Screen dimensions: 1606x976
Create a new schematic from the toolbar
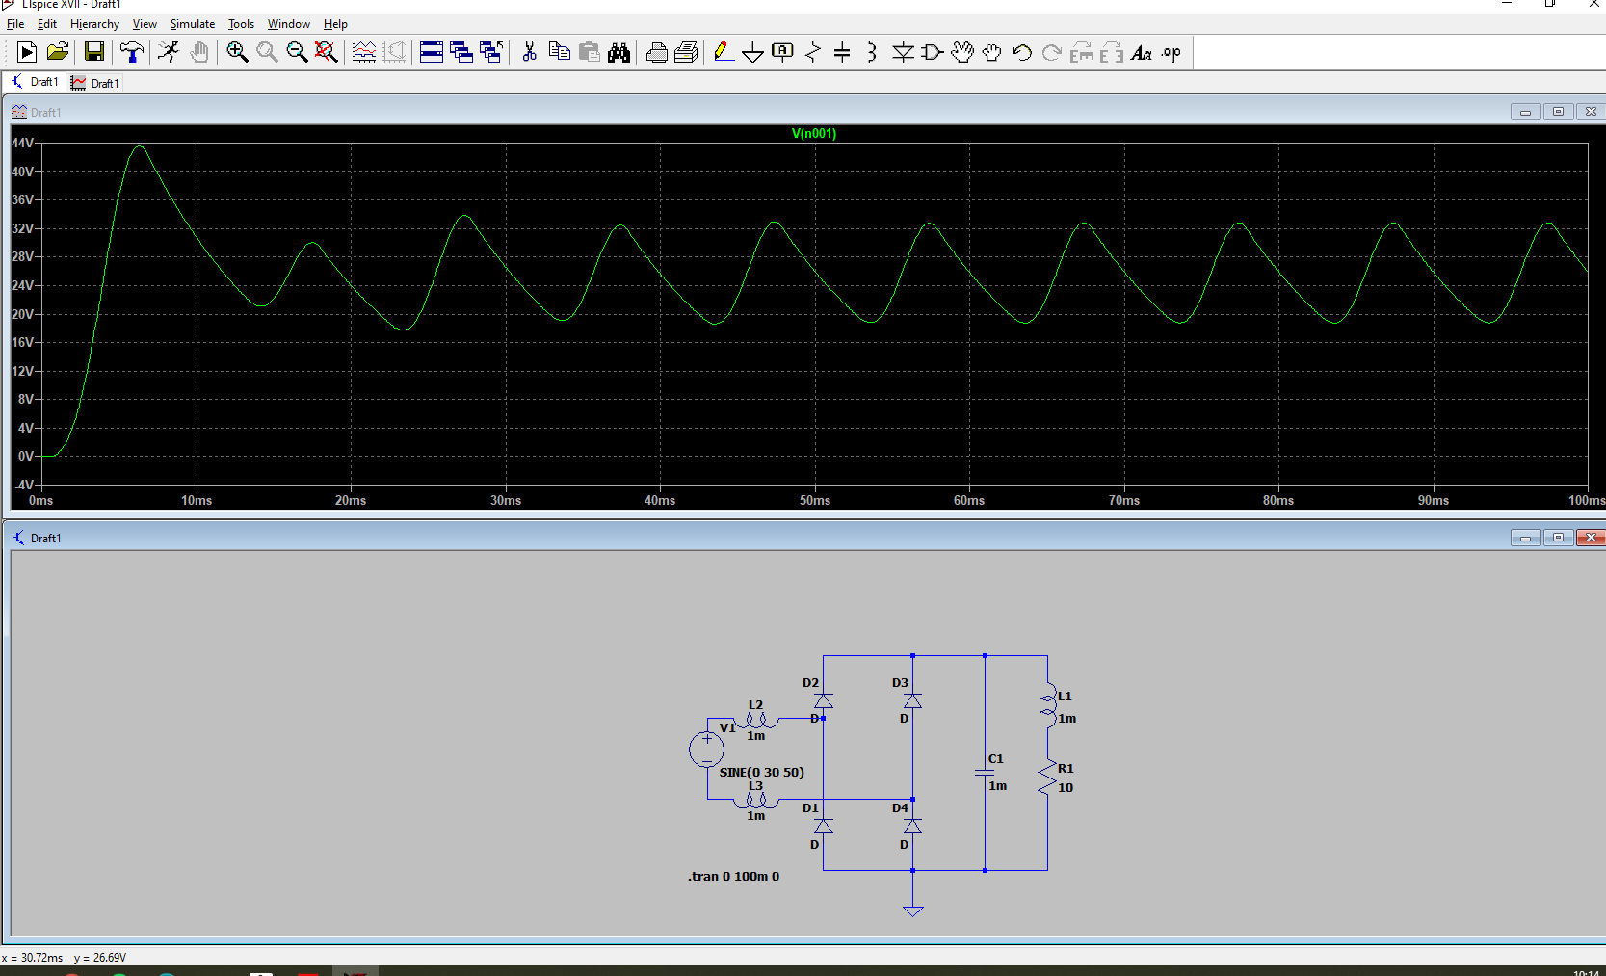click(27, 53)
